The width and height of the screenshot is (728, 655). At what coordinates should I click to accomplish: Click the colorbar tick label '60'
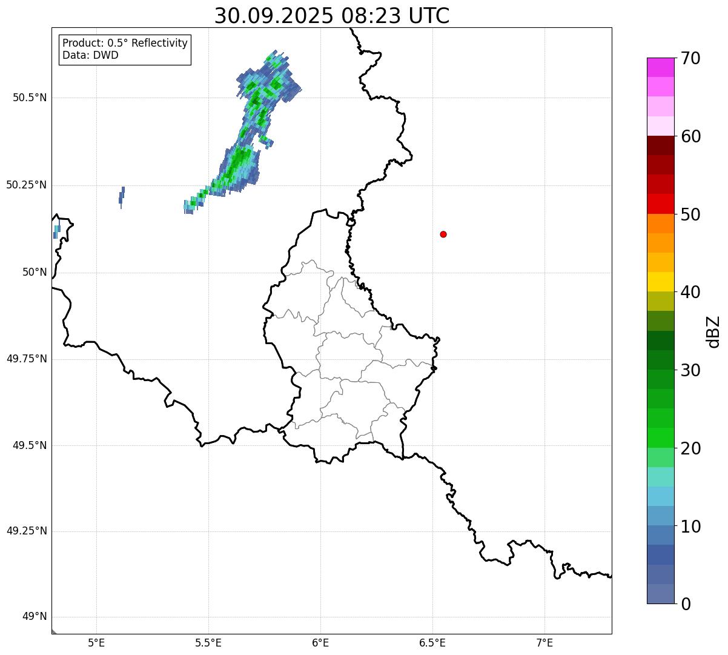click(691, 136)
